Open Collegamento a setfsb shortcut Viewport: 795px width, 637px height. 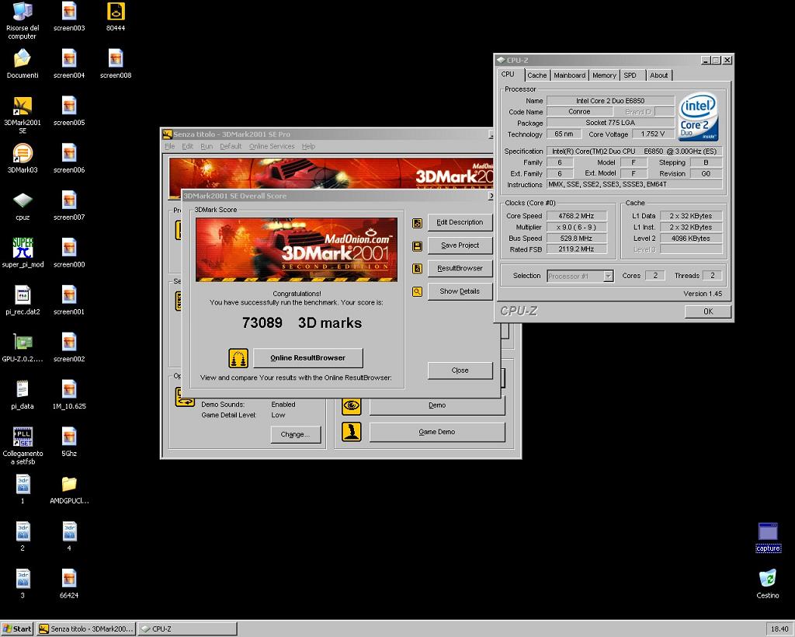(x=23, y=445)
